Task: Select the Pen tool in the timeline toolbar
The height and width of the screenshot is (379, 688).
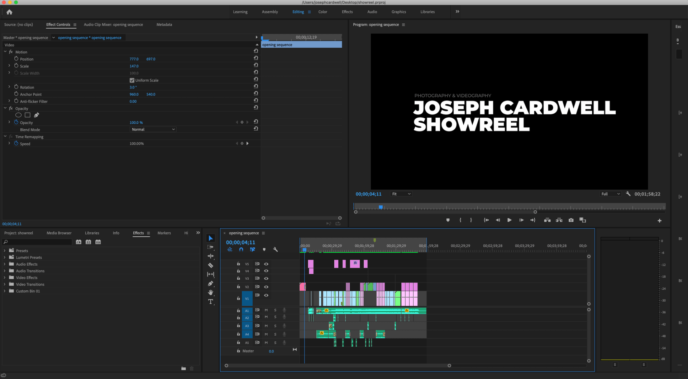Action: pos(211,283)
